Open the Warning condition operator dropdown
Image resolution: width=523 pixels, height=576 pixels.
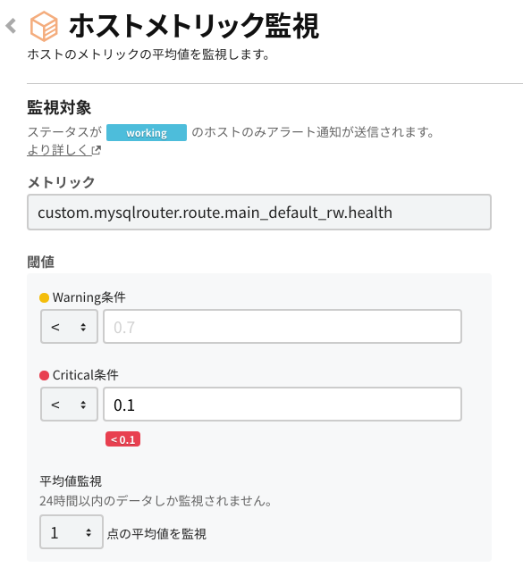69,327
